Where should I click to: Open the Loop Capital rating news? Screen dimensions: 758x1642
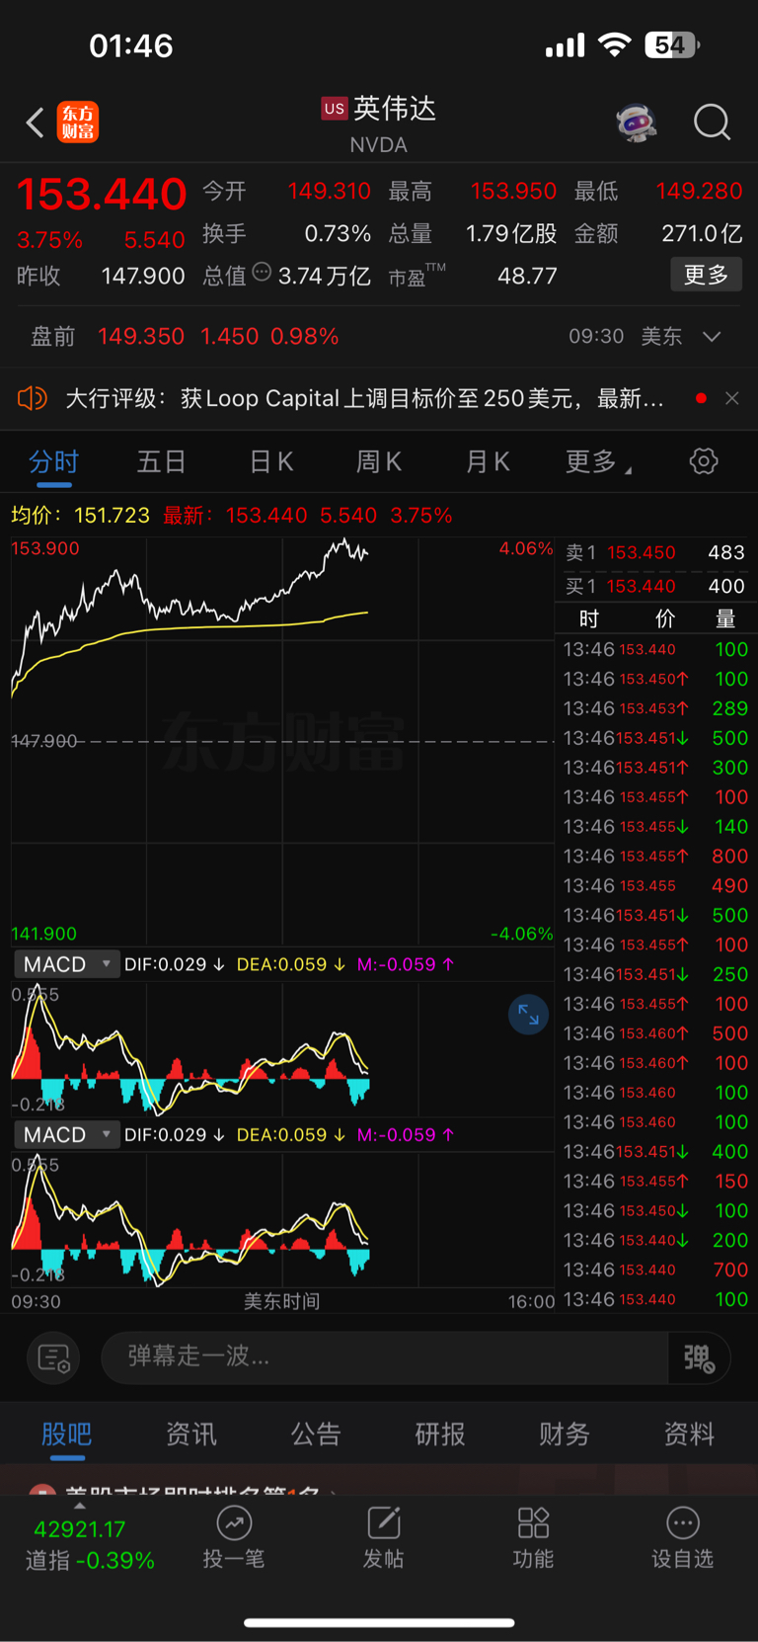[x=364, y=398]
